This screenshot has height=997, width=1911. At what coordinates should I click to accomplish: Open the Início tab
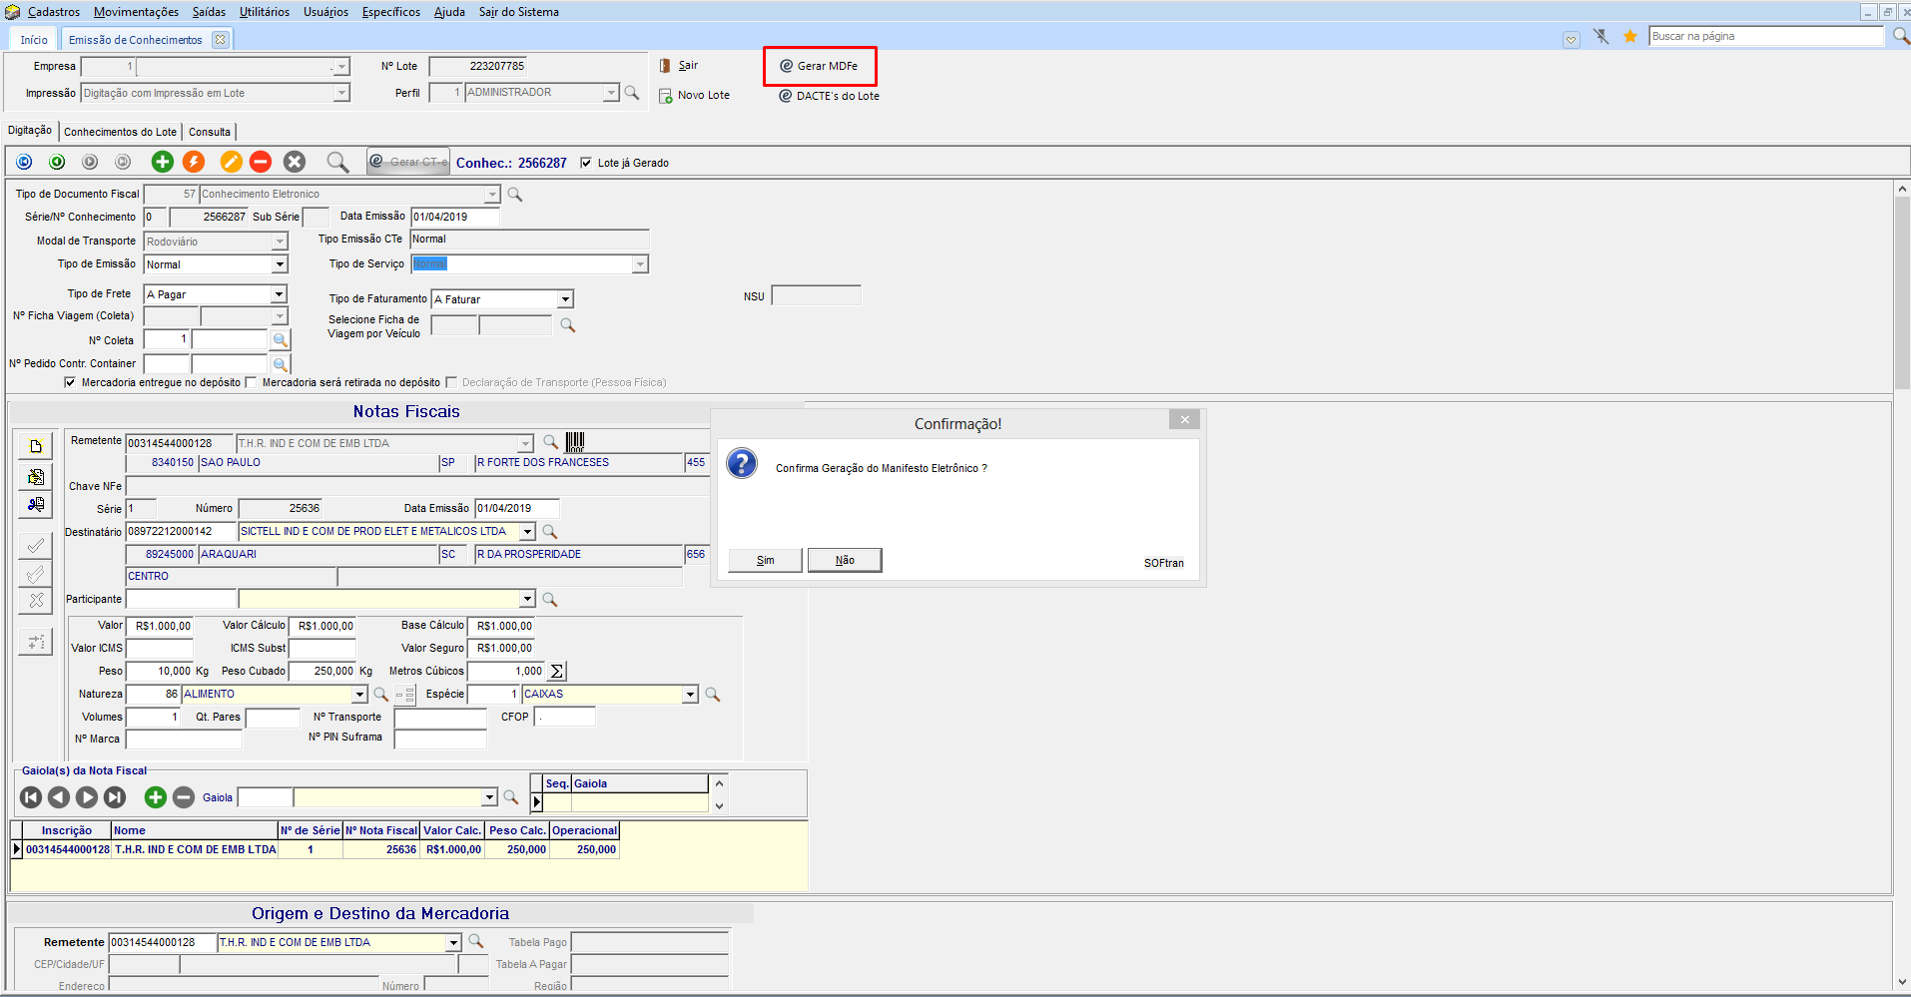(34, 40)
